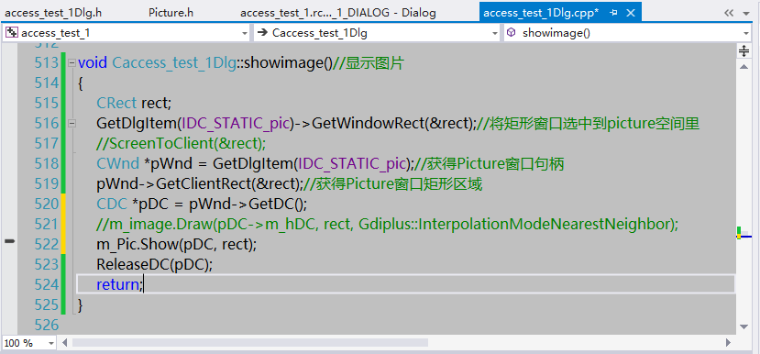Click vertical scrollbar down arrow
The image size is (760, 354).
[x=743, y=326]
